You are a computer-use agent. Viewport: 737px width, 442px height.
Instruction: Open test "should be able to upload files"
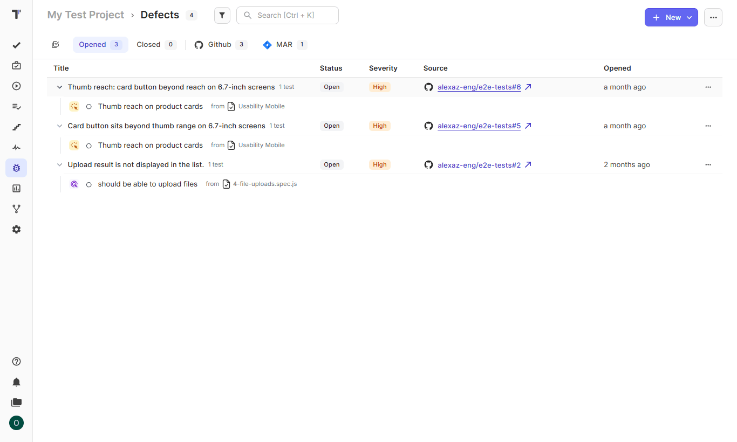[148, 184]
